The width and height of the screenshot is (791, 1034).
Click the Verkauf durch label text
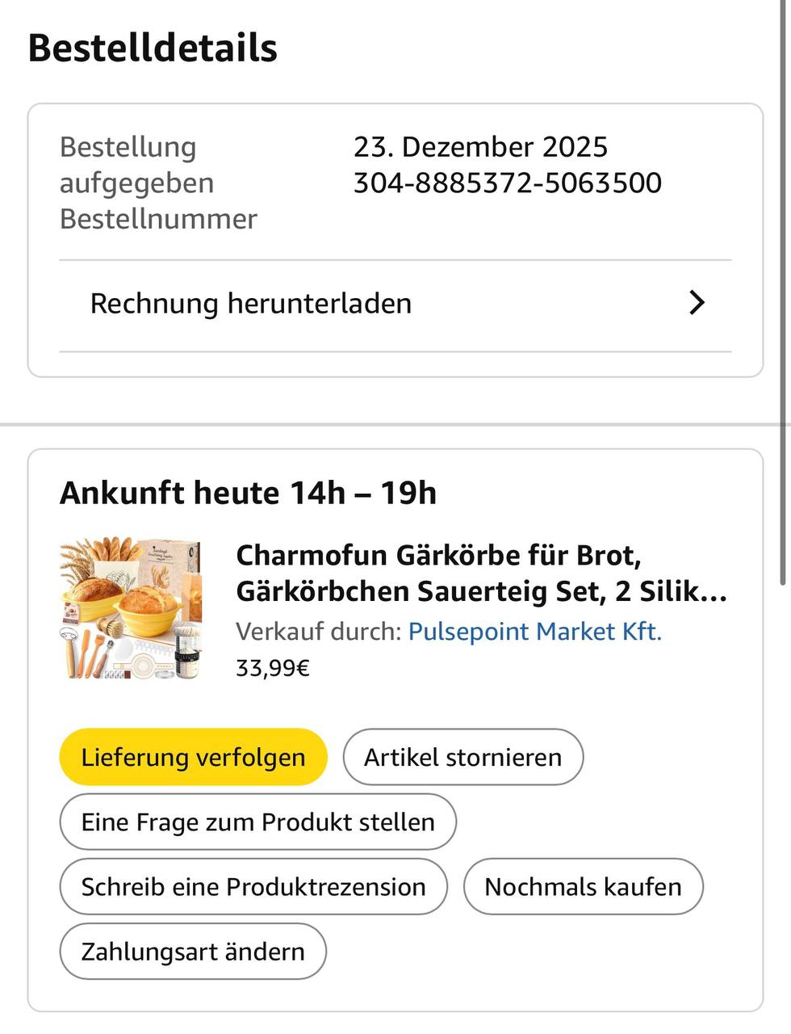(x=318, y=632)
